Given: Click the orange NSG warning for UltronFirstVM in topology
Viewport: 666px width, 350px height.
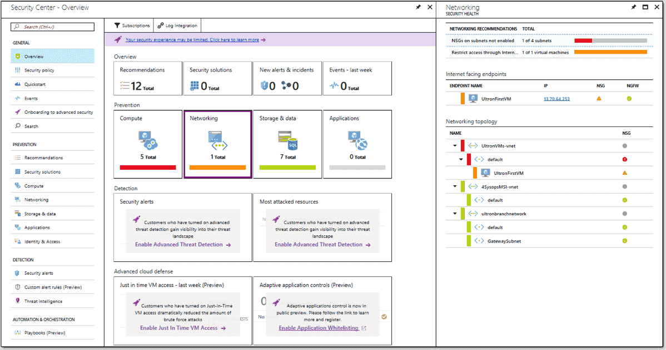Looking at the screenshot, I should 625,173.
